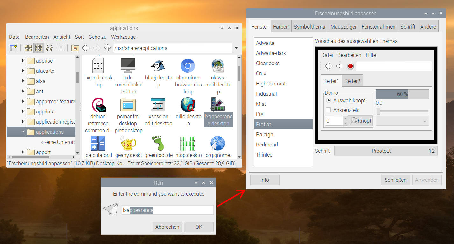Select the lxappearance.desktop file icon

tap(218, 105)
